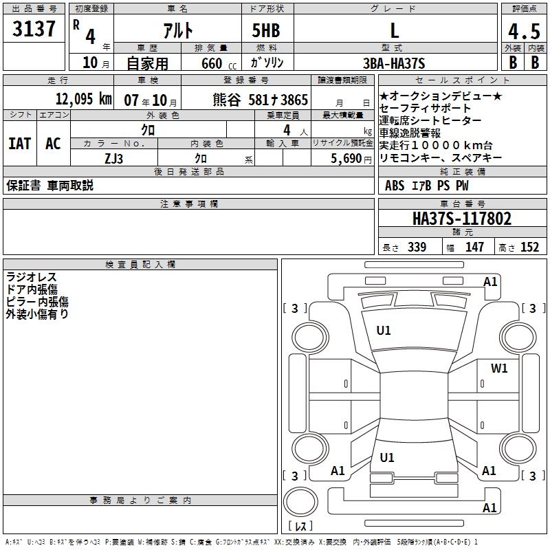Click the fuel type ガソリン

point(267,63)
